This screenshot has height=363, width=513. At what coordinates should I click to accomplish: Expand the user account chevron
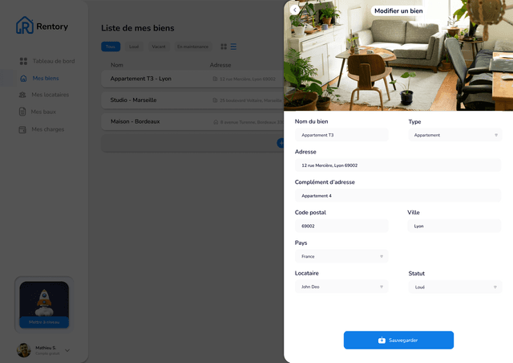67,350
